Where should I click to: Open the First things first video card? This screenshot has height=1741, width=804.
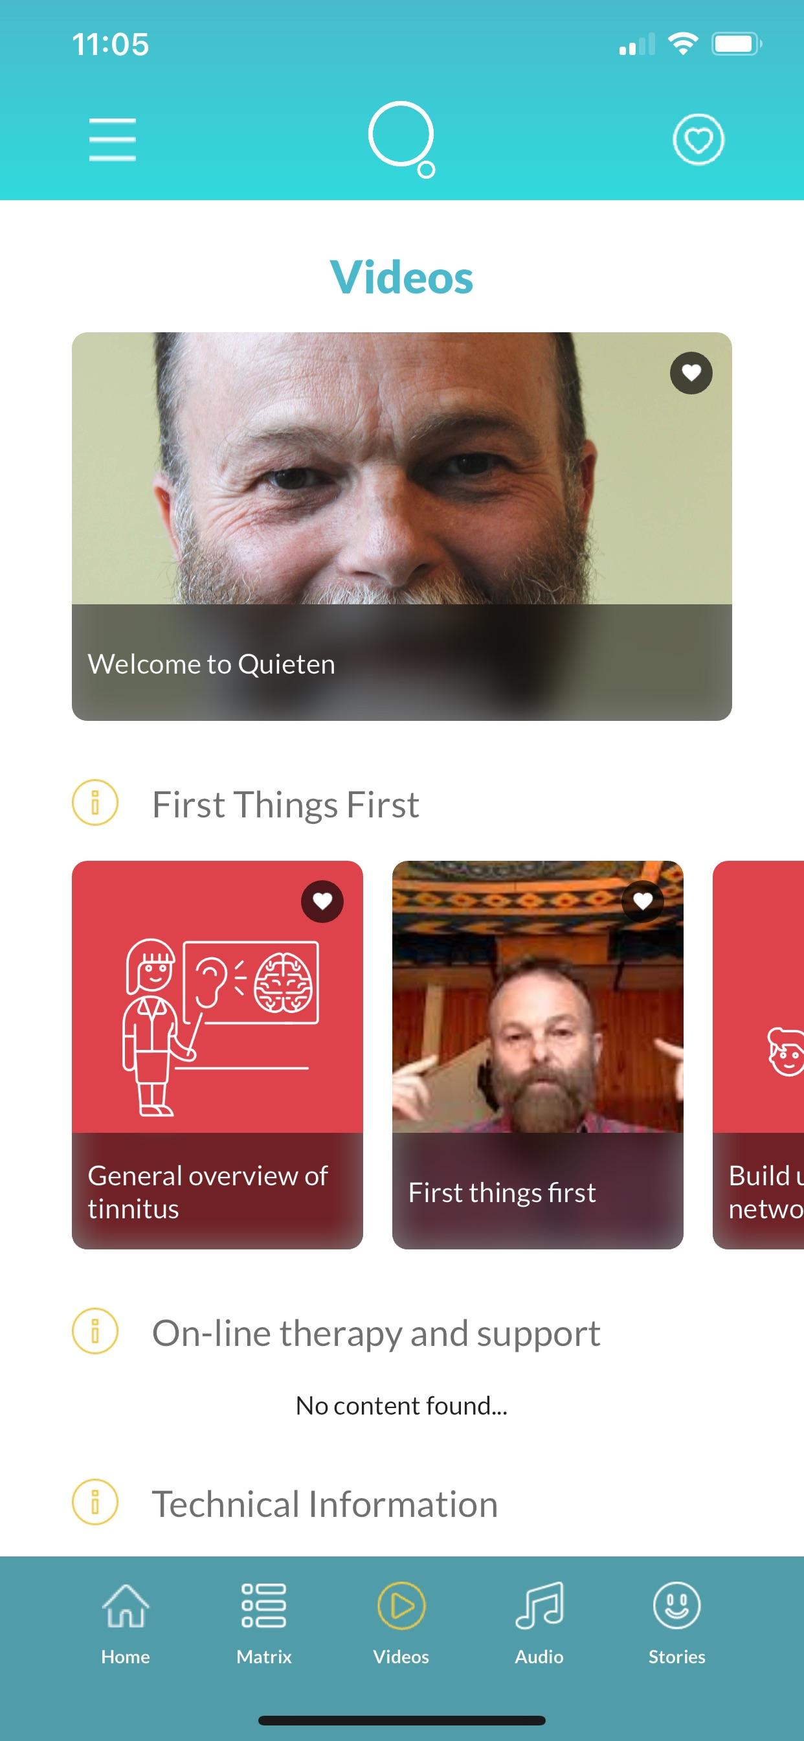point(538,1055)
